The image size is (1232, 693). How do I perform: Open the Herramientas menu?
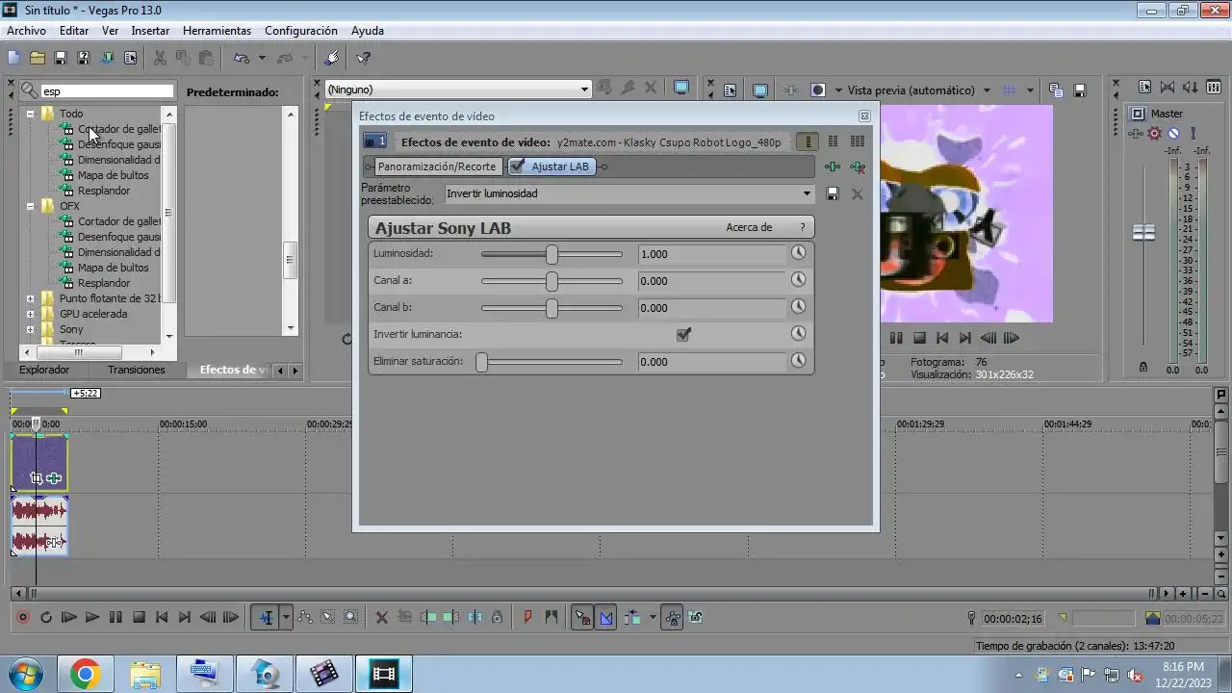pyautogui.click(x=217, y=31)
